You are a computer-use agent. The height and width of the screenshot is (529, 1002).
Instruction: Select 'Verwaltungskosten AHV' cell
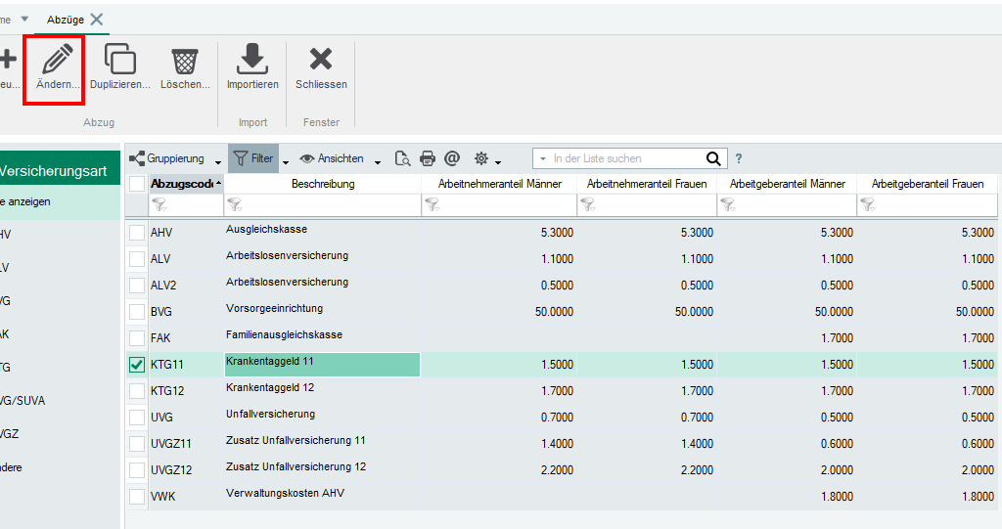click(323, 496)
